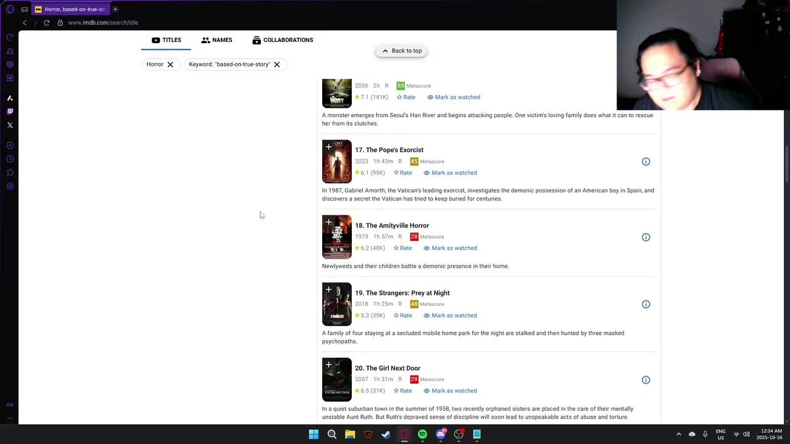Open title 17. The Pope's Exorcist
The height and width of the screenshot is (444, 790).
pos(389,150)
